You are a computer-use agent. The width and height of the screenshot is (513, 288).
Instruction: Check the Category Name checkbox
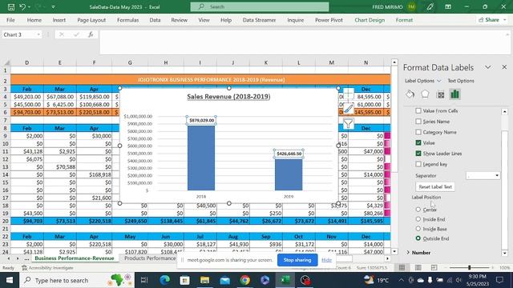(x=418, y=132)
